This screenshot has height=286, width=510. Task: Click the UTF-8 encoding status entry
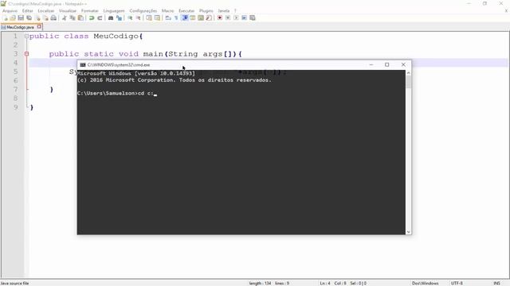tap(457, 283)
